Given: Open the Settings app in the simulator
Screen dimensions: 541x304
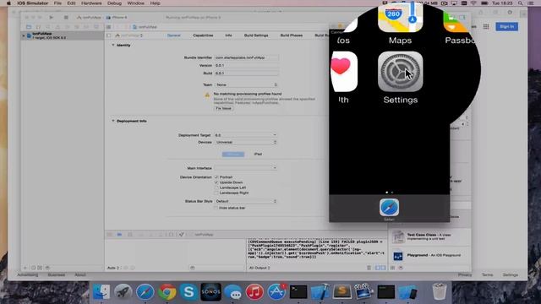Looking at the screenshot, I should click(400, 72).
